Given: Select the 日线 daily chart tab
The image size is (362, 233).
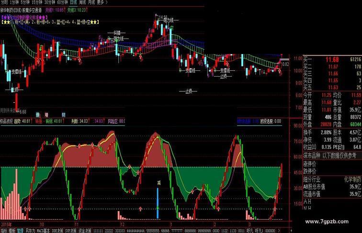Looking at the screenshot, I should [73, 2].
